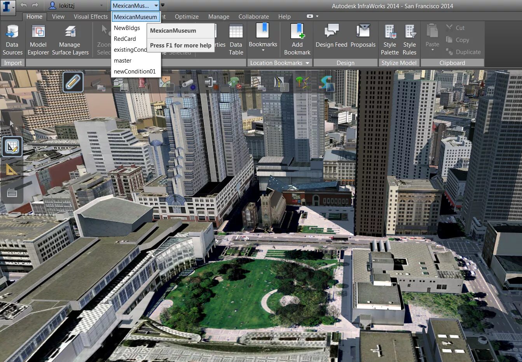The width and height of the screenshot is (522, 362).
Task: Switch to the Home ribbon tab
Action: click(34, 17)
